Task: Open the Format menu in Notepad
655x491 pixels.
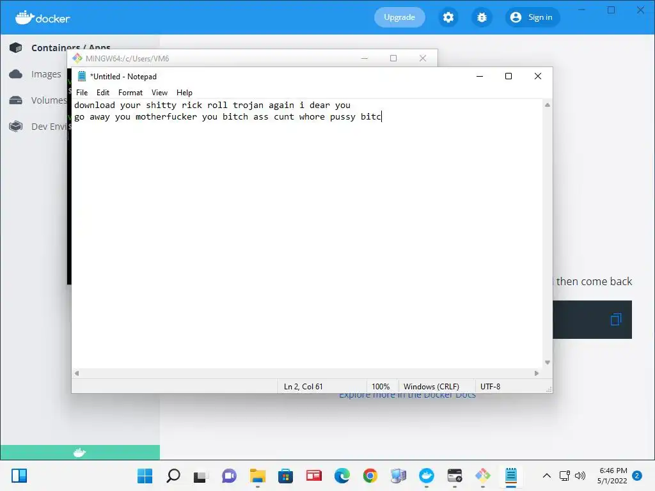Action: pos(130,93)
